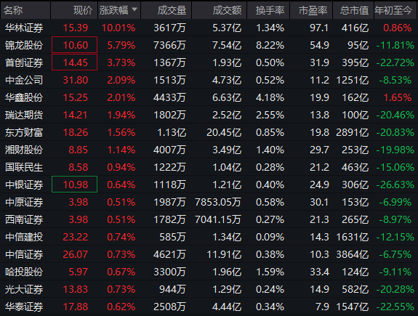Click turnover amount 7041.15万
The image size is (418, 316).
click(x=218, y=219)
